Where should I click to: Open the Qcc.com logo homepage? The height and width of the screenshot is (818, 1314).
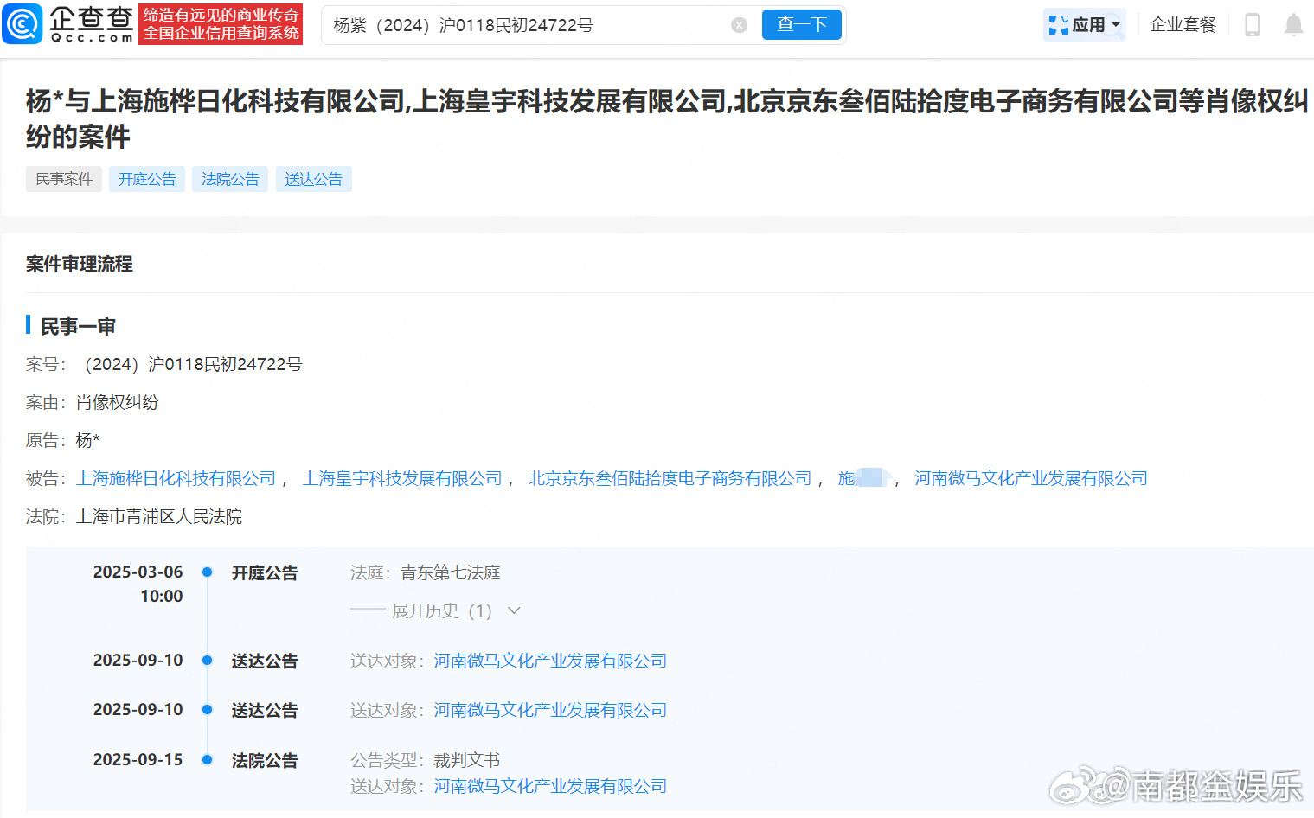click(68, 24)
